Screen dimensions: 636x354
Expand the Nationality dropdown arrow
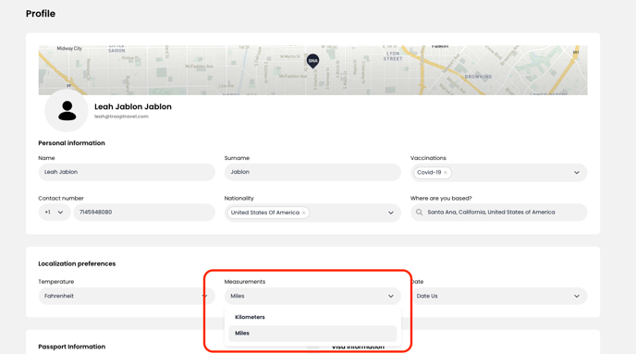coord(391,213)
